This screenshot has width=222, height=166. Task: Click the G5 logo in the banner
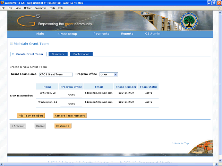point(28,20)
